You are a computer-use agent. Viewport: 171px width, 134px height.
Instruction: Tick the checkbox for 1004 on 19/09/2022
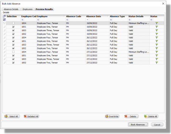pos(13,23)
